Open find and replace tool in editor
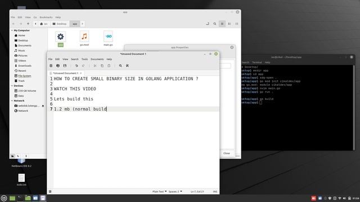Image resolution: width=360 pixels, height=202 pixels. click(x=128, y=66)
